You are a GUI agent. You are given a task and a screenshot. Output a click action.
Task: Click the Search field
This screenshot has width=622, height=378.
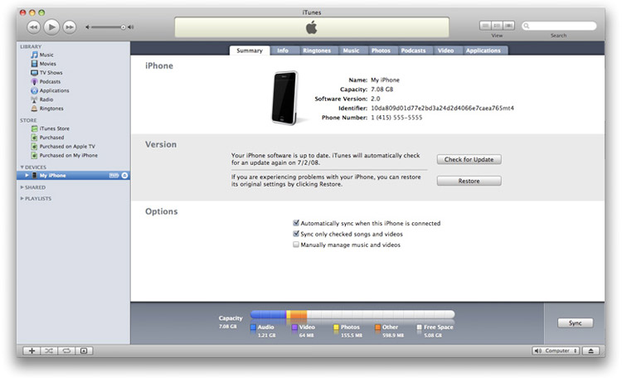pos(558,26)
